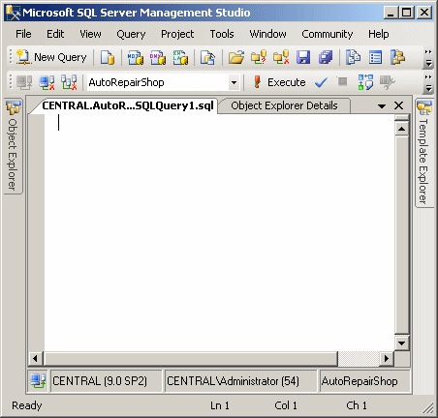This screenshot has height=418, width=438.
Task: Open an Analysis Services XMLA Query
Action: tap(180, 57)
